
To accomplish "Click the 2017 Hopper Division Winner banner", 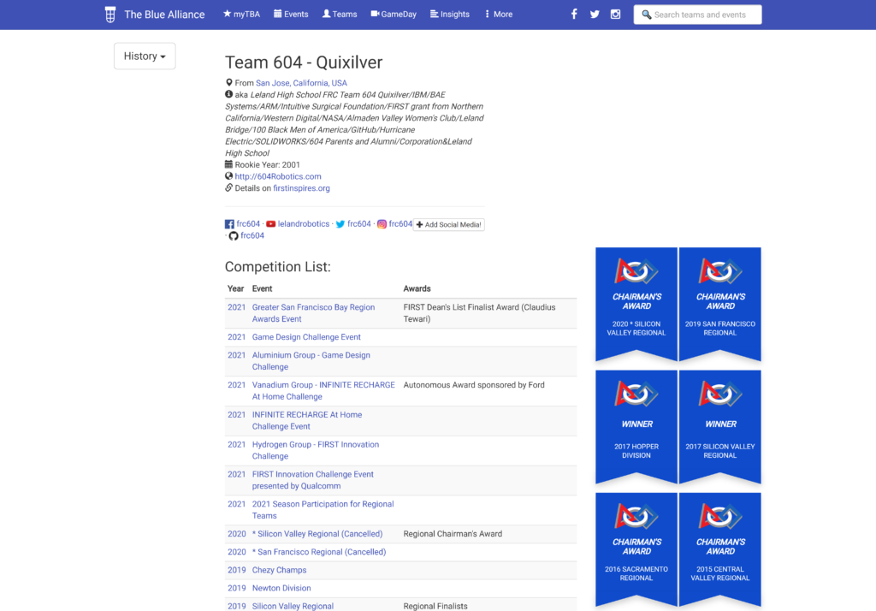I will tap(636, 426).
